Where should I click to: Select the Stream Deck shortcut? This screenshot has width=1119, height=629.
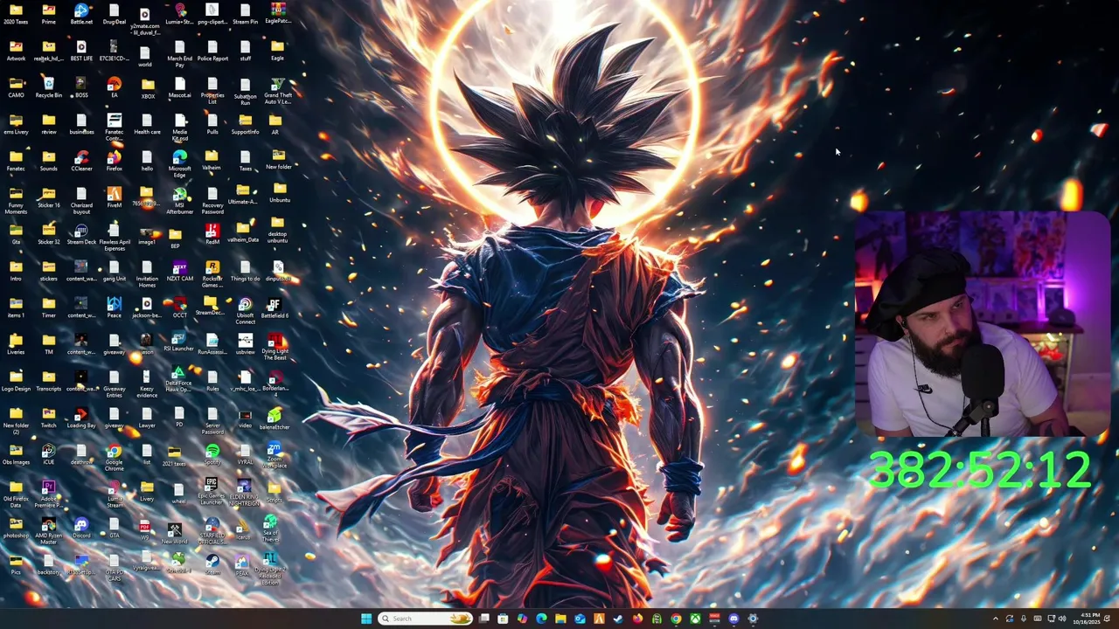coord(81,235)
